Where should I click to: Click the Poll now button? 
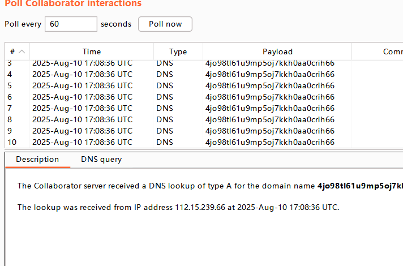(165, 24)
